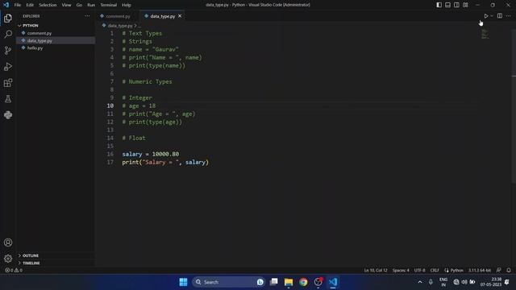Toggle the Primary Side Bar layout icon
The image size is (516, 290).
click(439, 5)
